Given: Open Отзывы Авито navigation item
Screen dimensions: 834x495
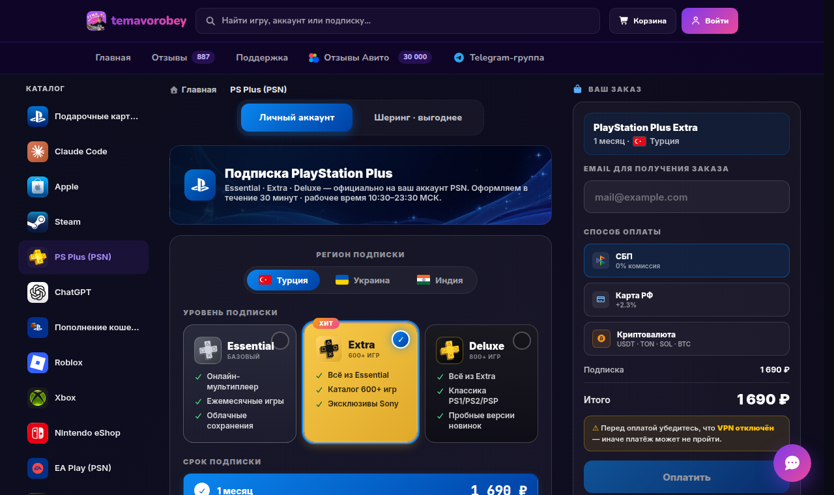Looking at the screenshot, I should [370, 58].
